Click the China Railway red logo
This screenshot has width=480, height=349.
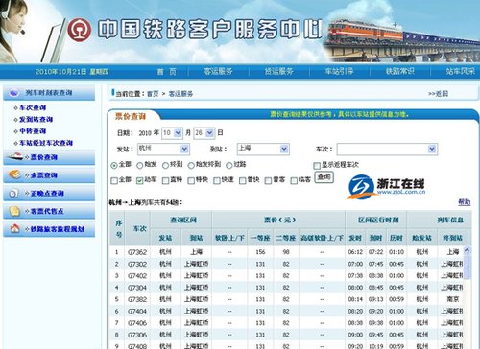[x=80, y=30]
